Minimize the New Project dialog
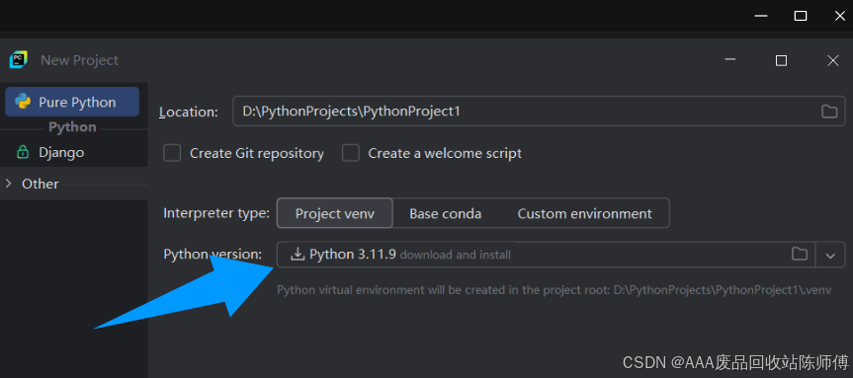 pos(730,60)
